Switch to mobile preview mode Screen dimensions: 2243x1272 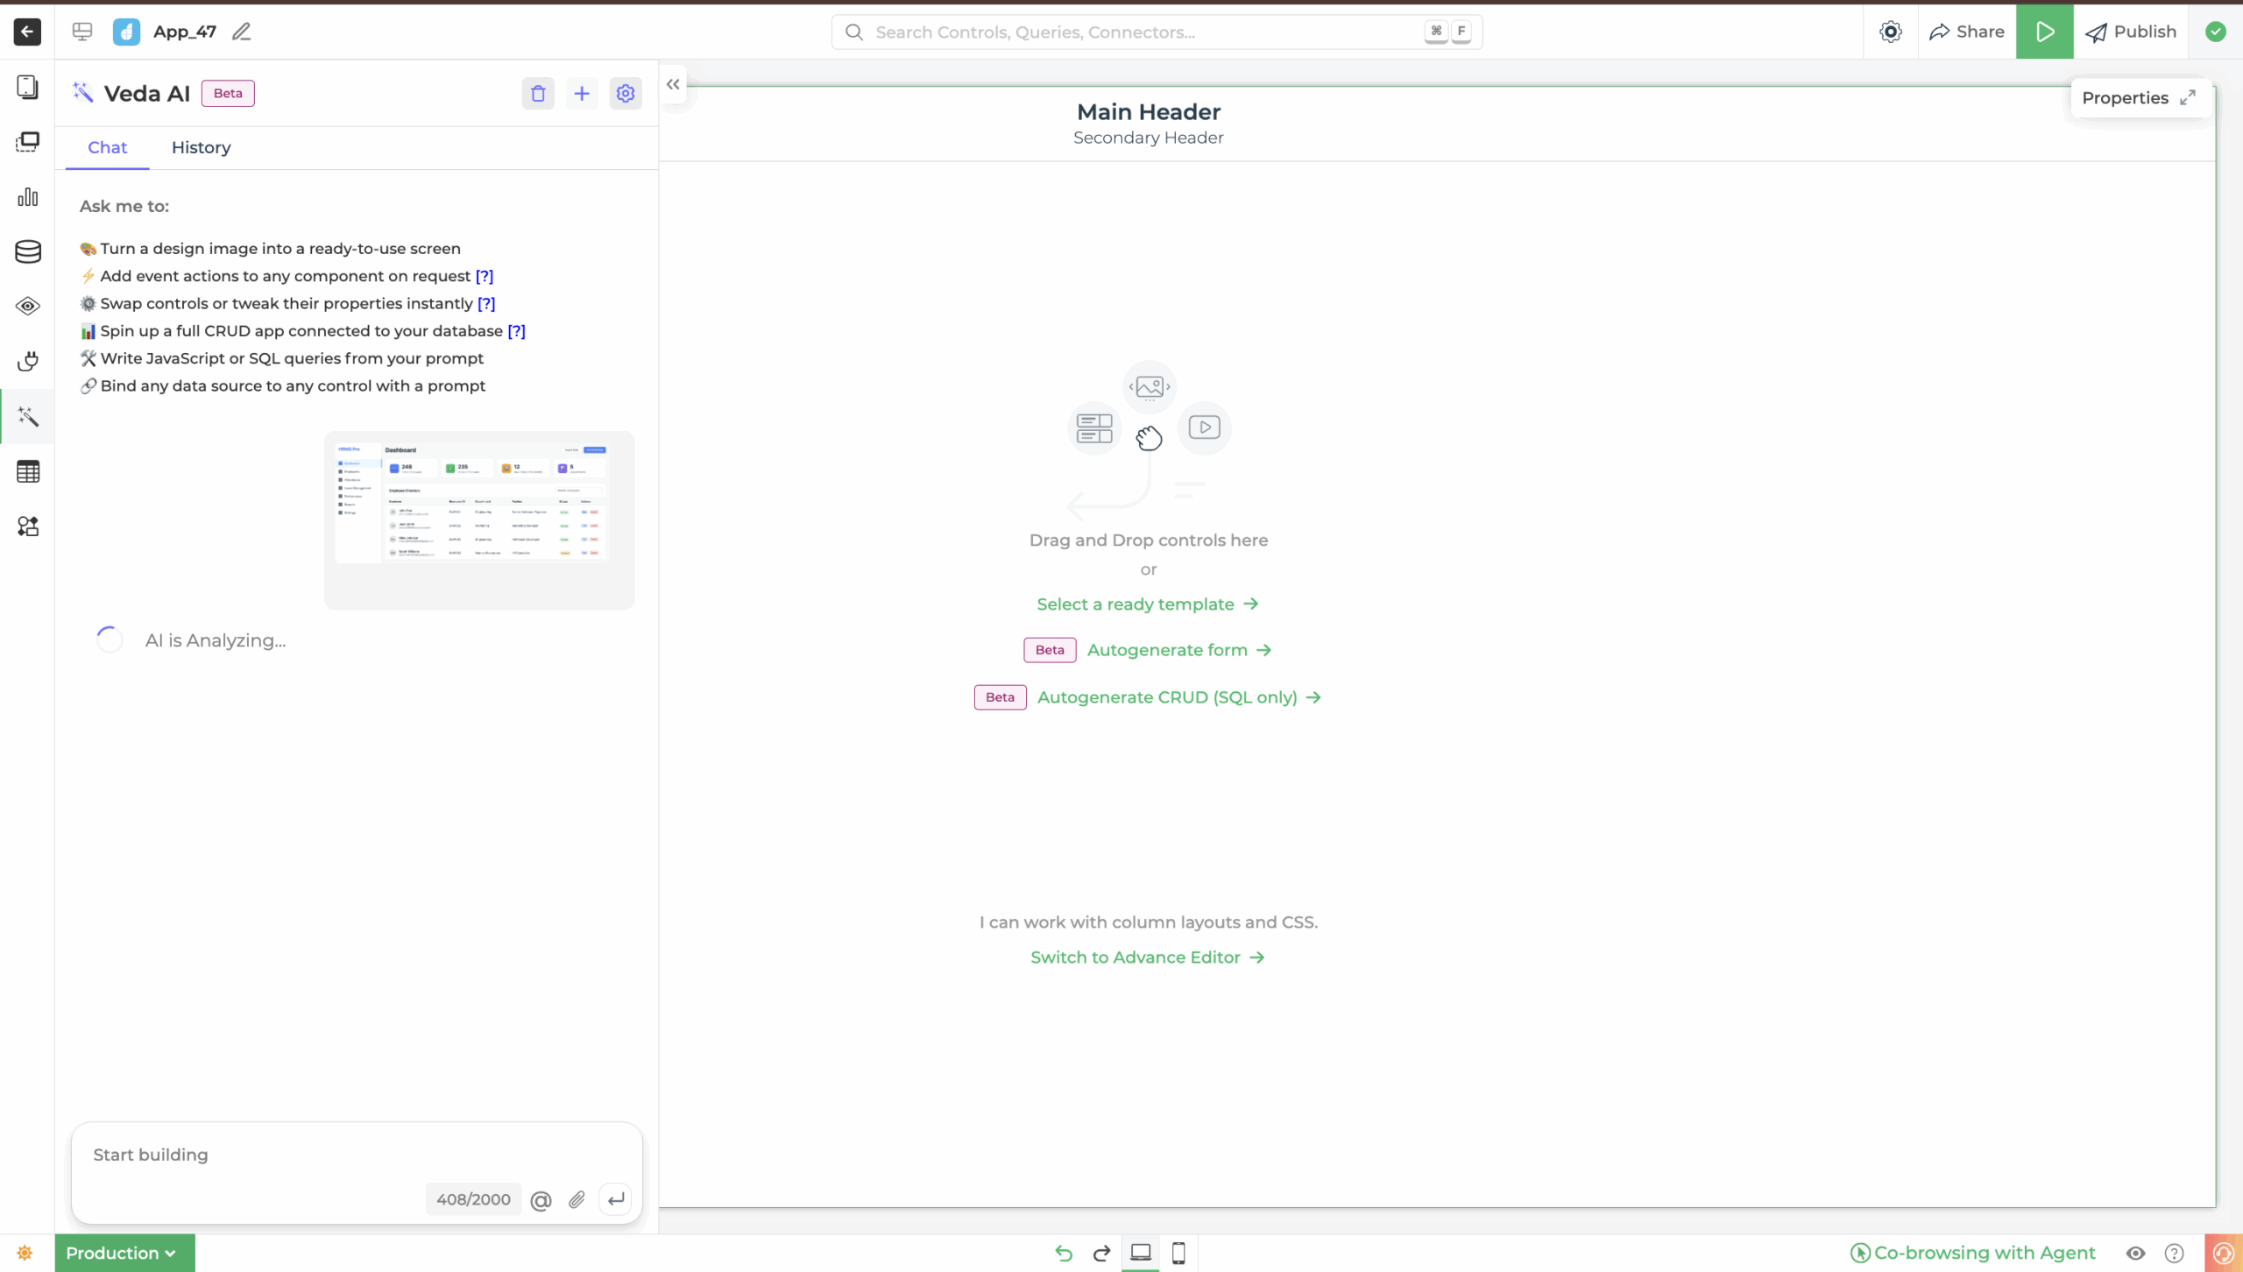(x=1178, y=1253)
